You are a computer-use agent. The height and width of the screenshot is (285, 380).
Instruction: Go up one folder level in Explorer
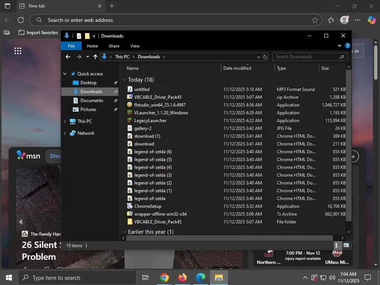[95, 57]
